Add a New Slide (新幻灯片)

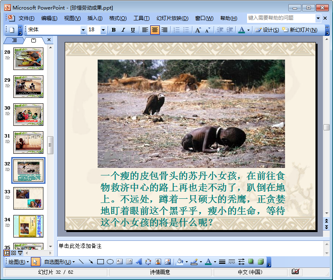coord(300,30)
